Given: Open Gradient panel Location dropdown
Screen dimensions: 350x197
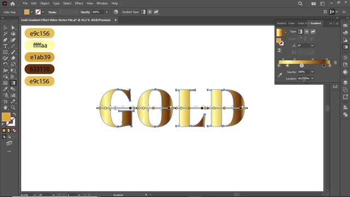Looking at the screenshot, I should point(312,79).
